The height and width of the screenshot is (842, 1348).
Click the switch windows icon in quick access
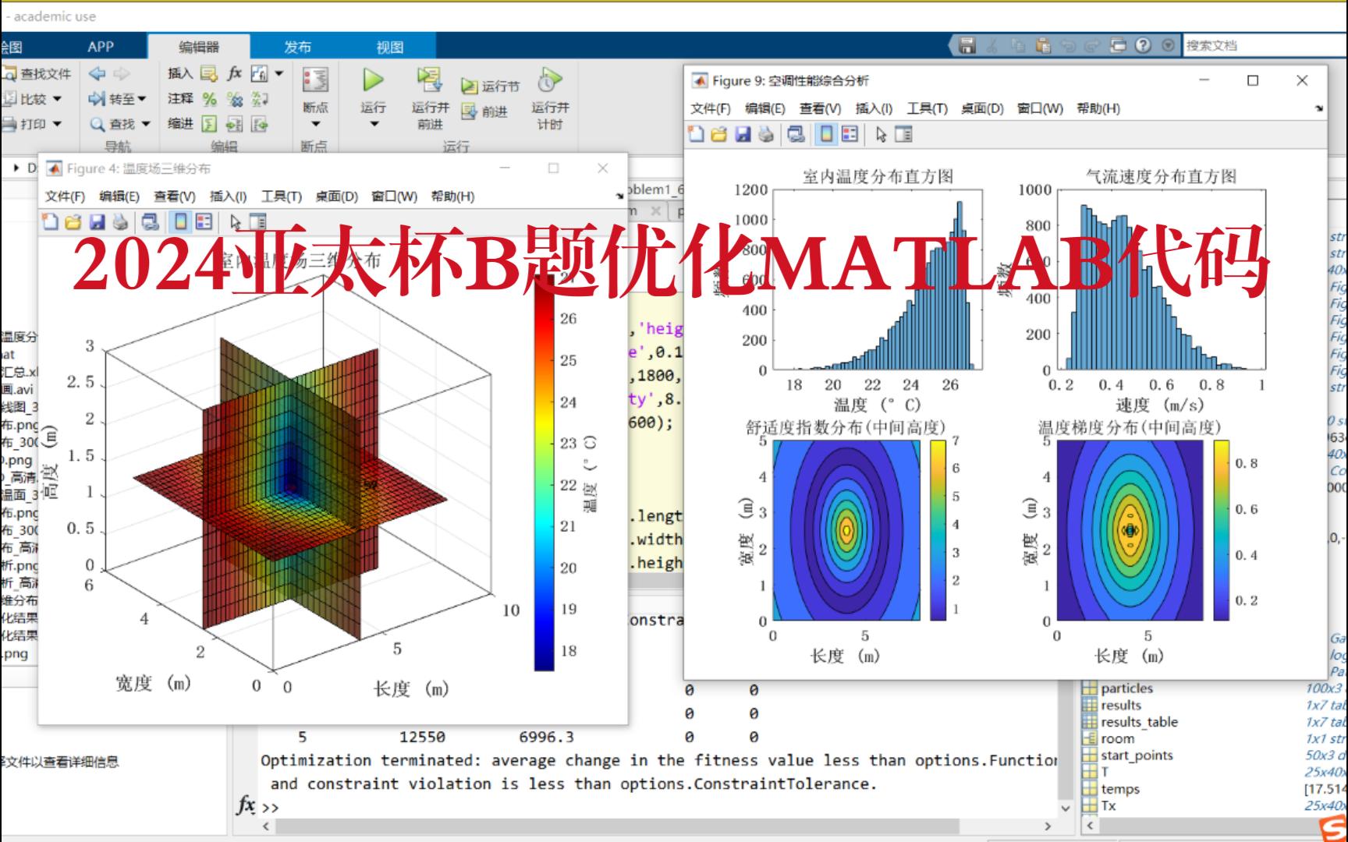tap(1118, 45)
